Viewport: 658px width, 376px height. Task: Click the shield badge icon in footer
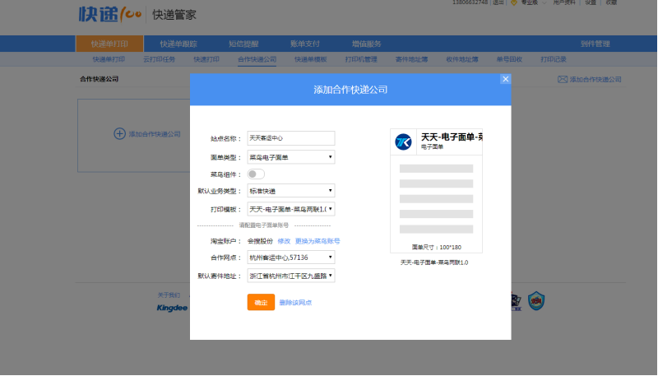(x=536, y=301)
